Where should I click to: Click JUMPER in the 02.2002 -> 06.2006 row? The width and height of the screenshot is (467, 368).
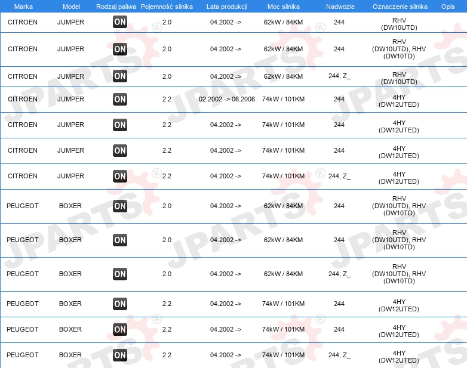pyautogui.click(x=70, y=100)
